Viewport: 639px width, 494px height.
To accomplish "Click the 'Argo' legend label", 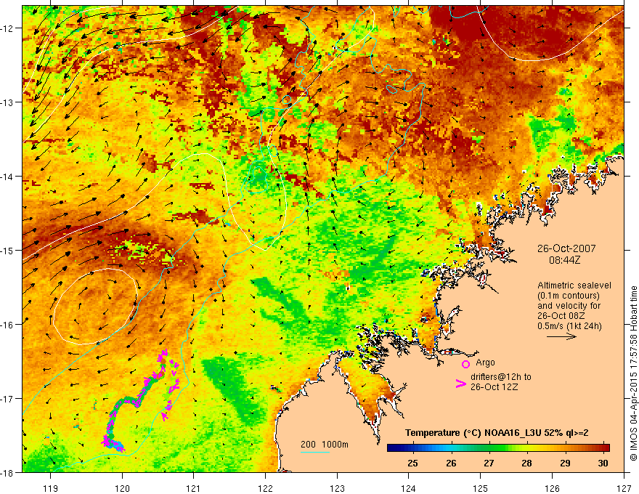I will coord(485,363).
